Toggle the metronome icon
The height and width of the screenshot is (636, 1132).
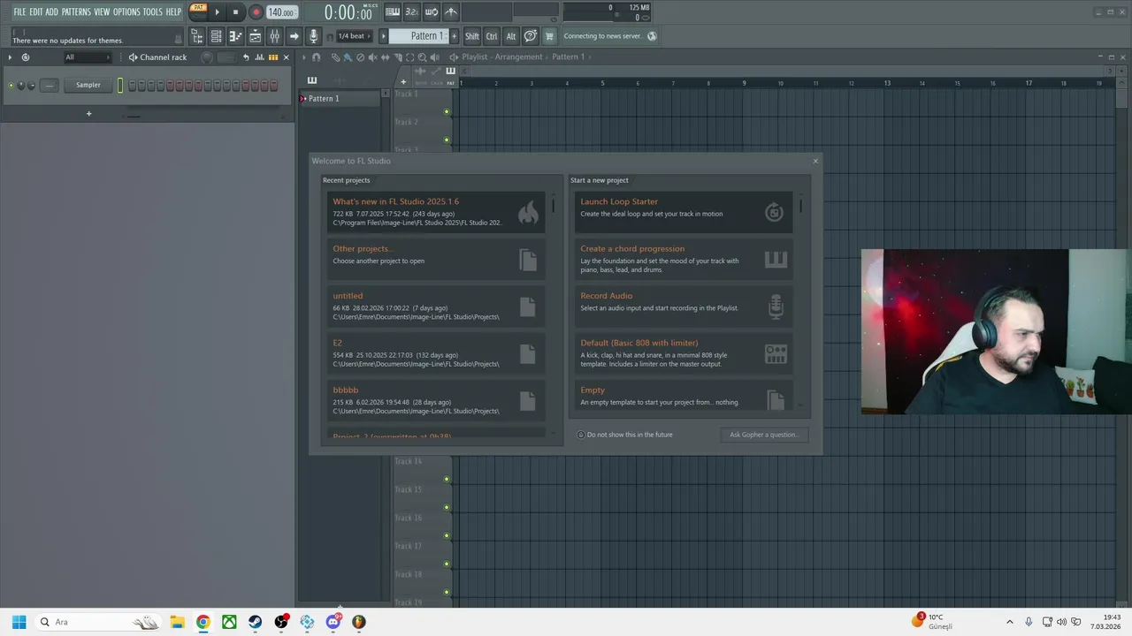click(451, 11)
